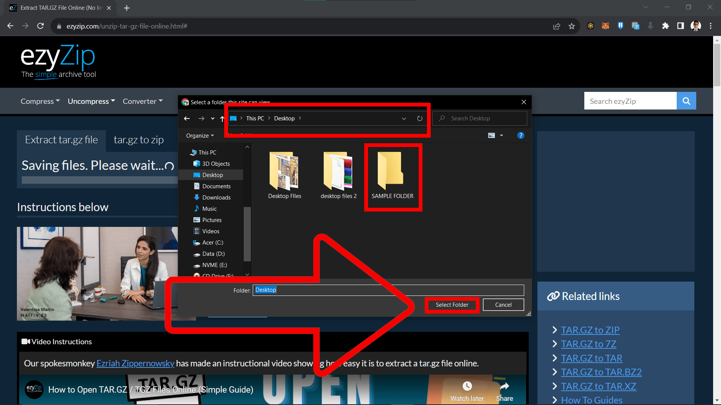Click the Documents folder in sidebar
Viewport: 721px width, 405px height.
tap(216, 186)
